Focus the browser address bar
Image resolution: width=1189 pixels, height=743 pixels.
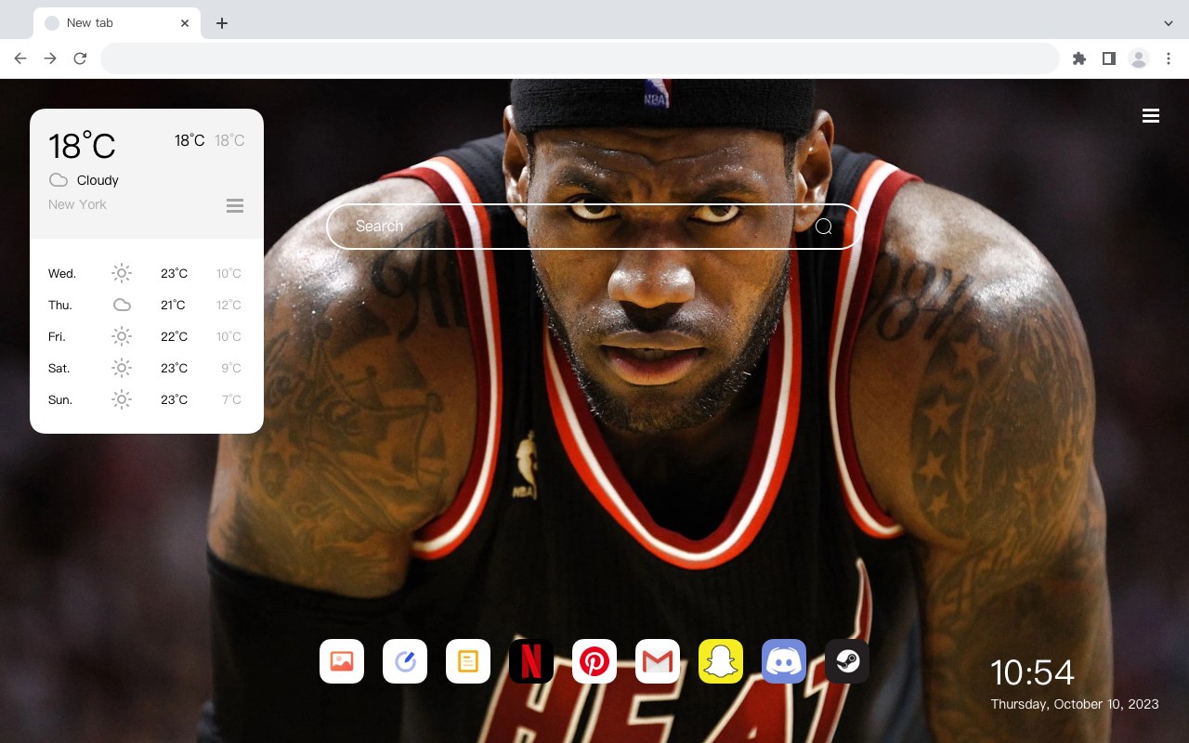pyautogui.click(x=580, y=59)
